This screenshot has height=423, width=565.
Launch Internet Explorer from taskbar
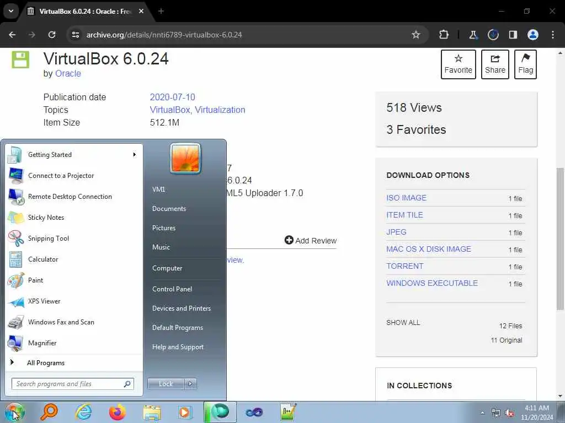(x=84, y=412)
